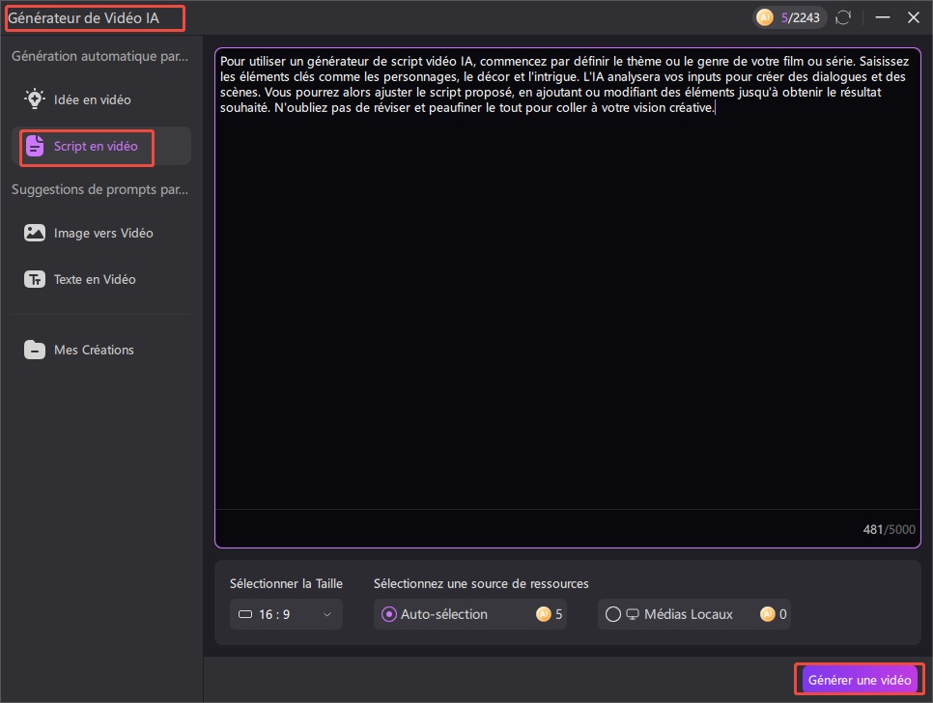Refresh the AI credits balance
Image resolution: width=933 pixels, height=703 pixels.
click(843, 17)
